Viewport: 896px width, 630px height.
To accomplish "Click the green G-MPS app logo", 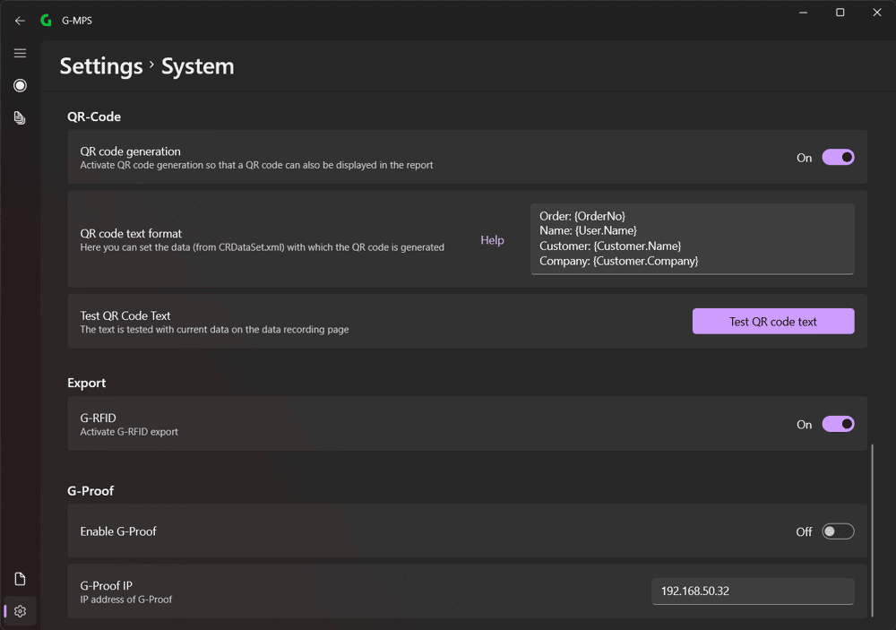I will coord(47,21).
